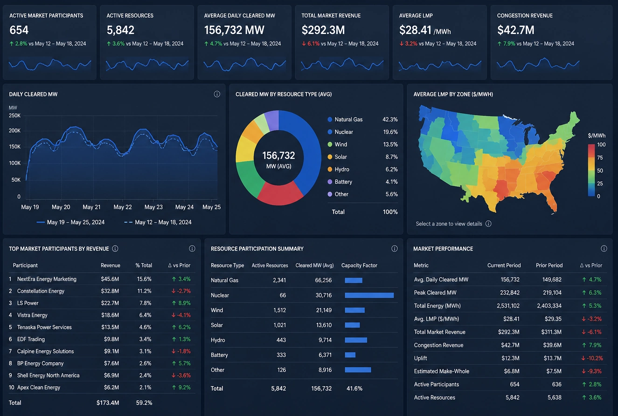Click the $/MWh color scale bar
Screen dimensions: 618x416
pos(591,170)
